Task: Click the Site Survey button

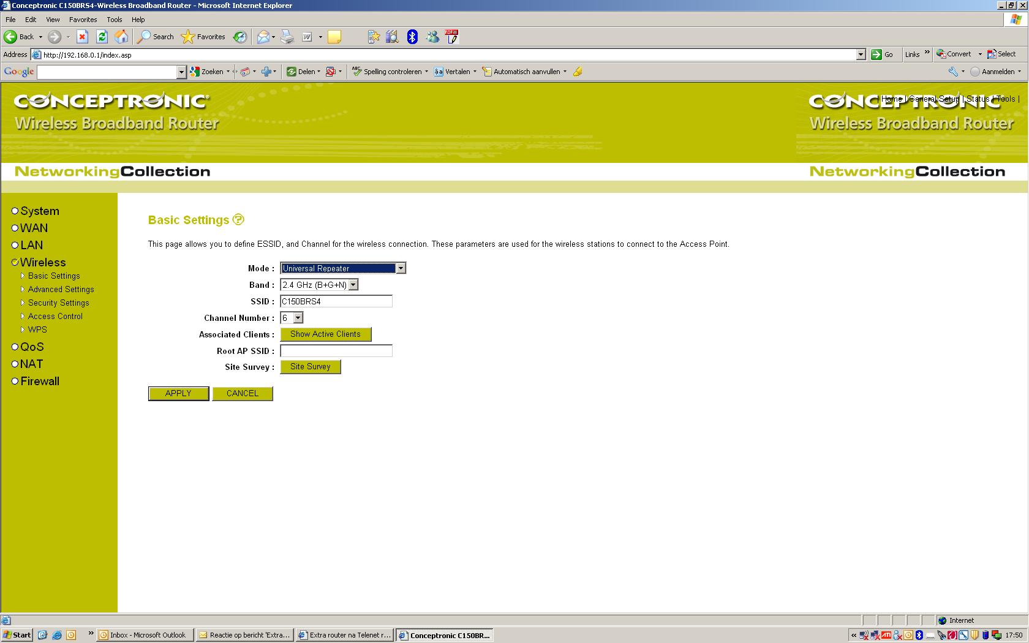Action: pyautogui.click(x=311, y=367)
